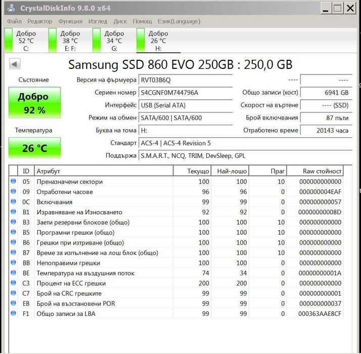Click the drive letter field H:
The width and height of the screenshot is (361, 354).
click(x=186, y=131)
